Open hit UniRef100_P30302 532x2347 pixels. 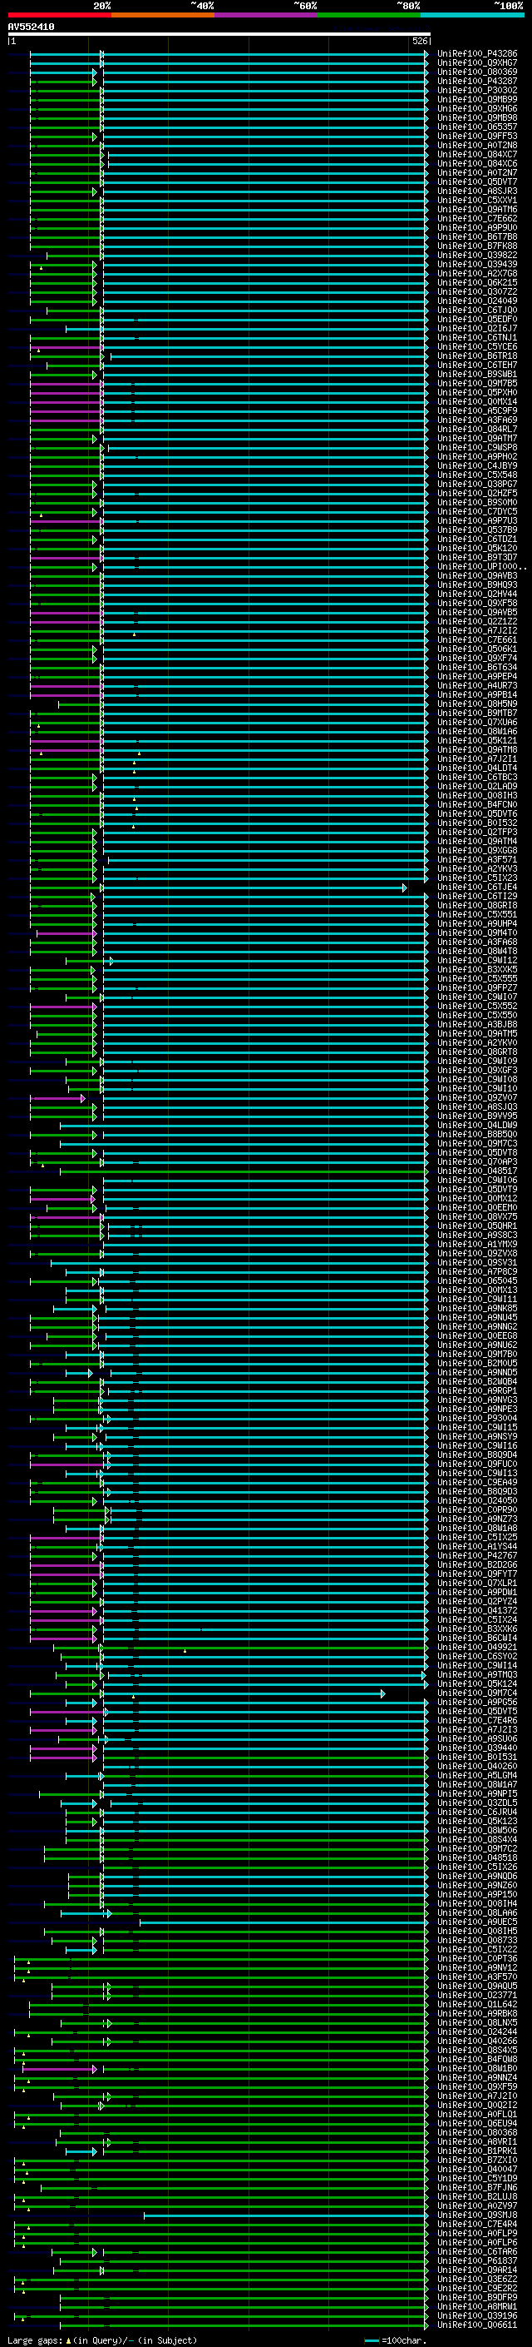(x=477, y=90)
